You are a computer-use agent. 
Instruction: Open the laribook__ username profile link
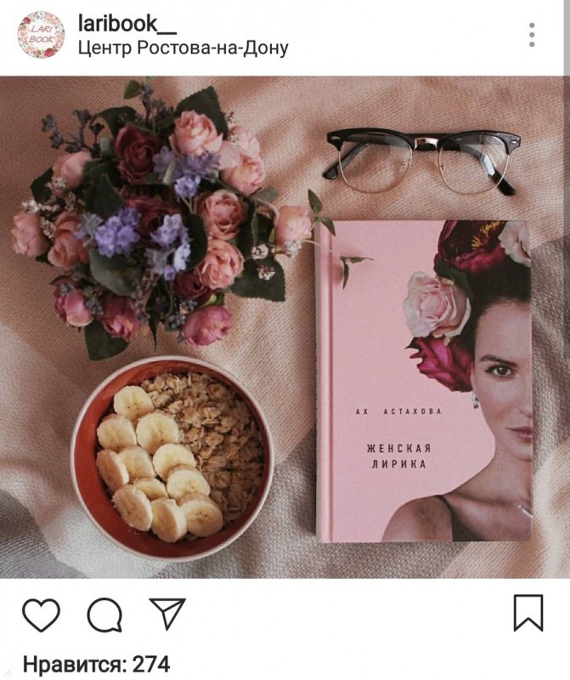tap(127, 24)
